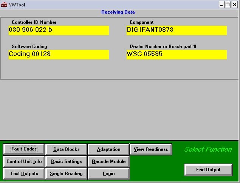Click the VWTool title text
The height and width of the screenshot is (183, 240).
tap(17, 5)
